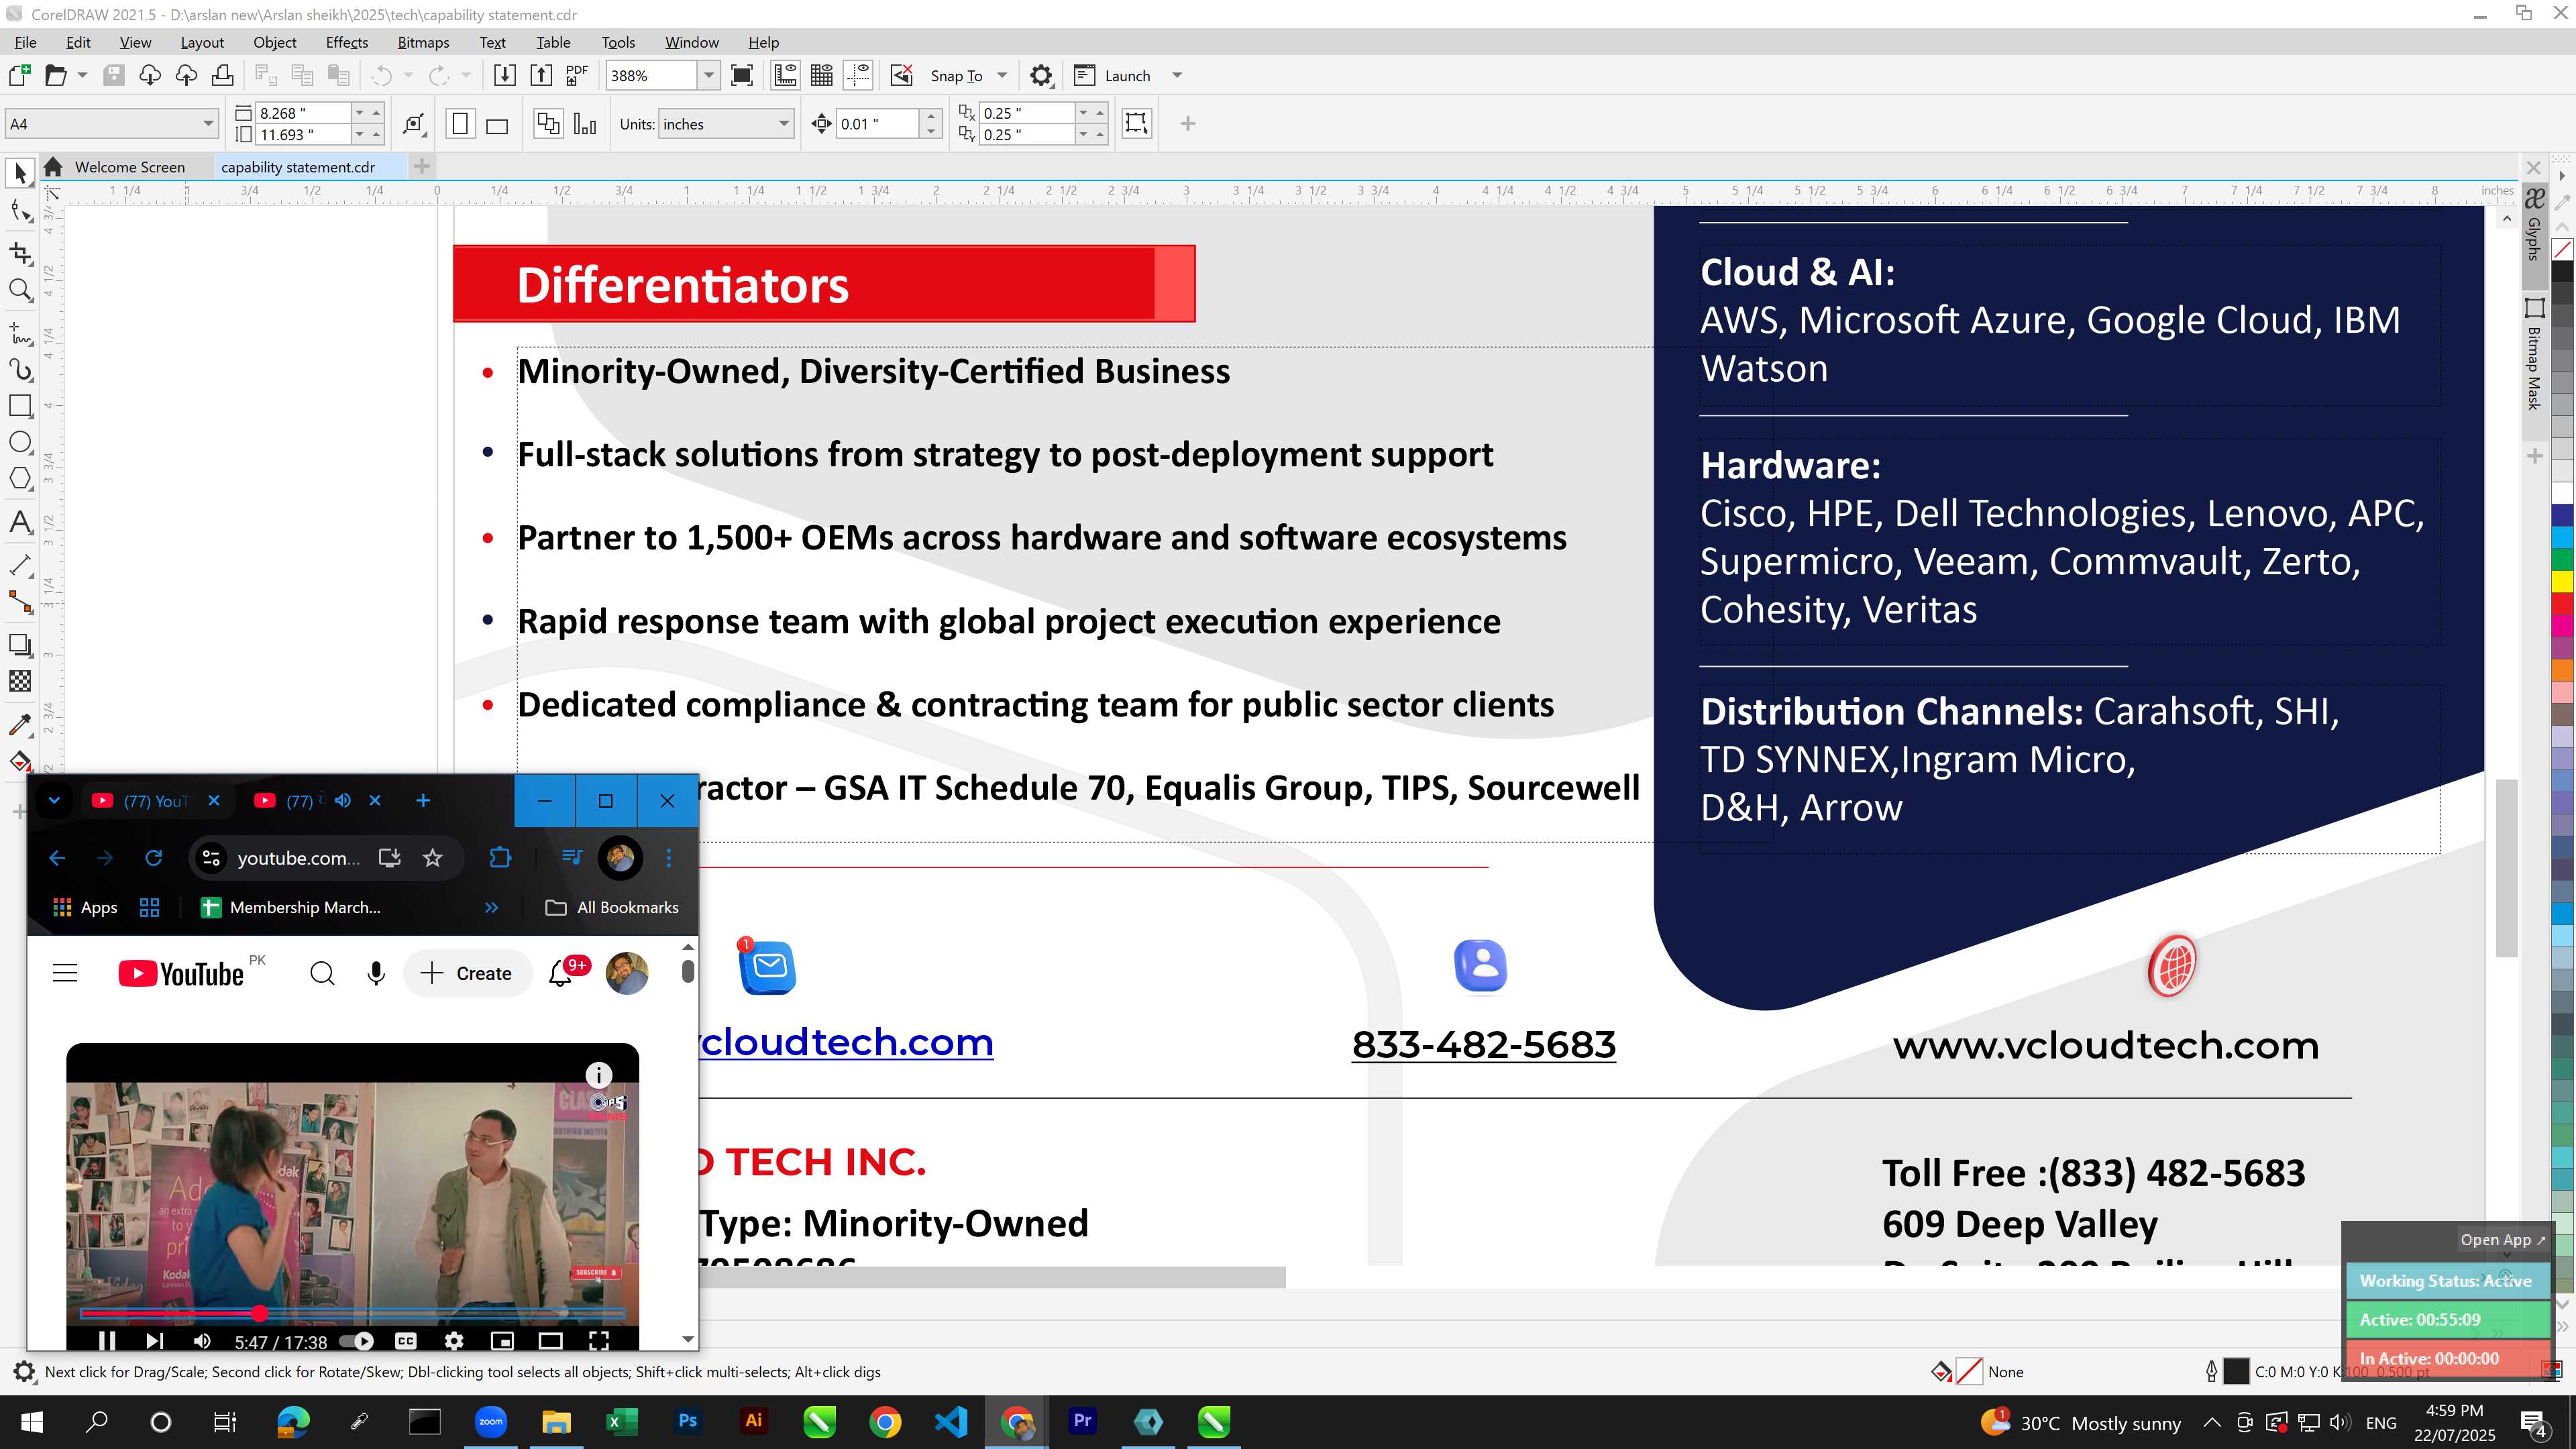Open the Open-file dropdown arrow
This screenshot has height=1449, width=2576.
[x=82, y=75]
